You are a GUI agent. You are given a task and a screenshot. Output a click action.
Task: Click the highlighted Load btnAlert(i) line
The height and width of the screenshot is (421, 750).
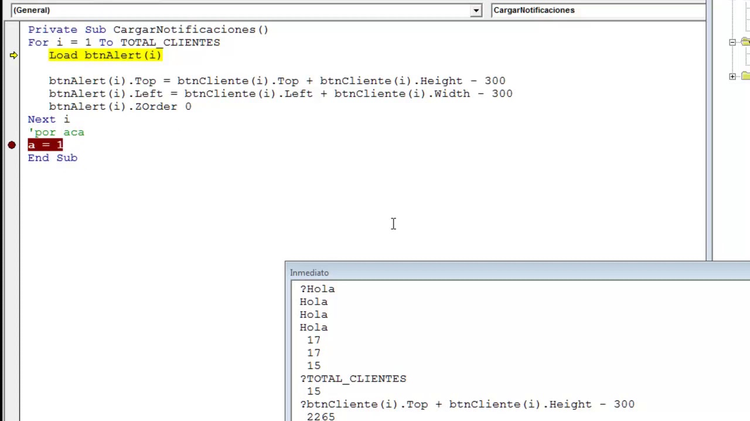(105, 55)
